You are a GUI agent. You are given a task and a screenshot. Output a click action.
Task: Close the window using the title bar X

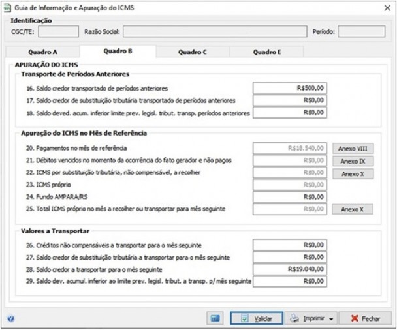(x=385, y=6)
